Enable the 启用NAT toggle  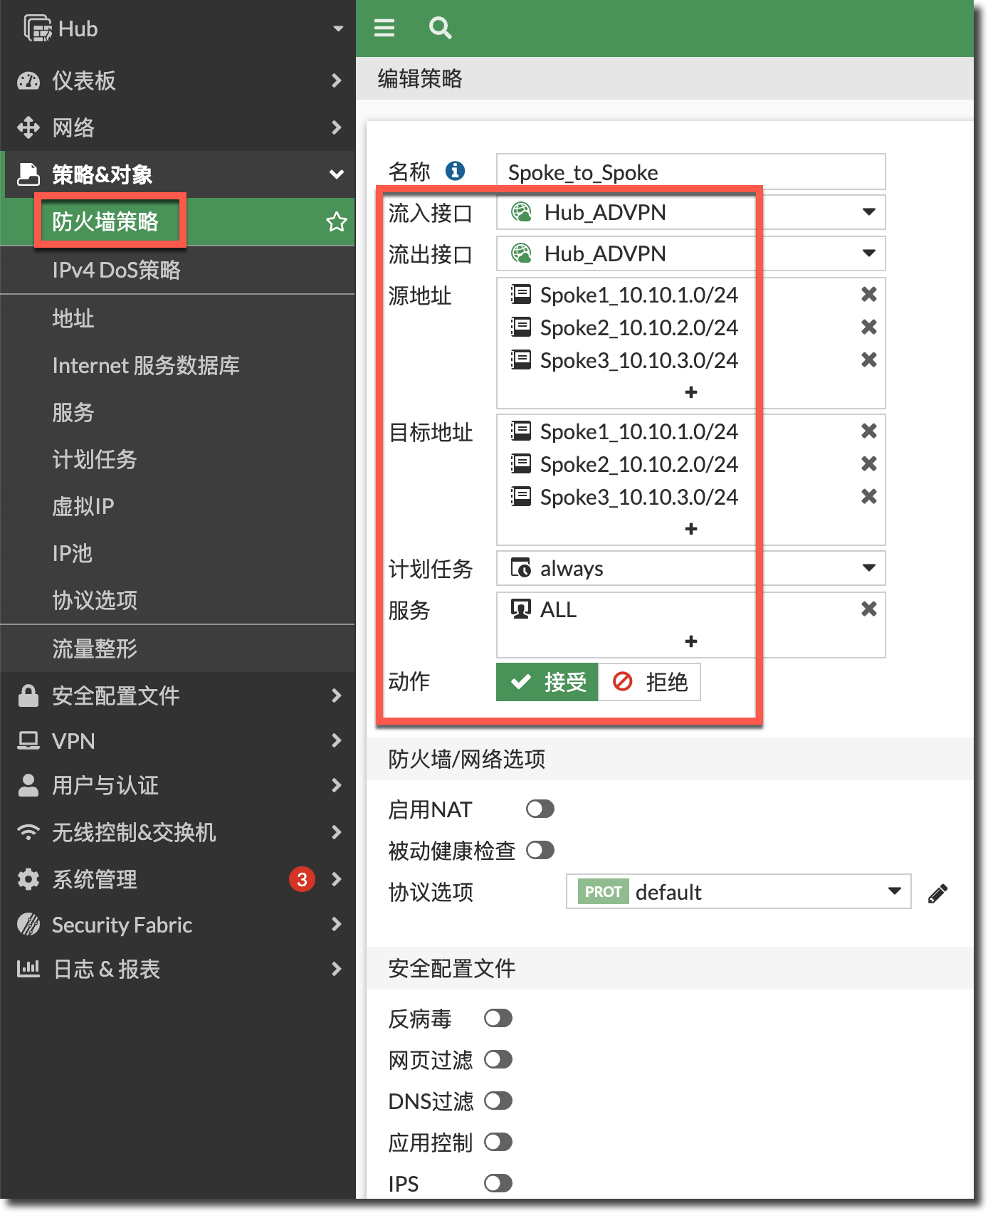[540, 809]
